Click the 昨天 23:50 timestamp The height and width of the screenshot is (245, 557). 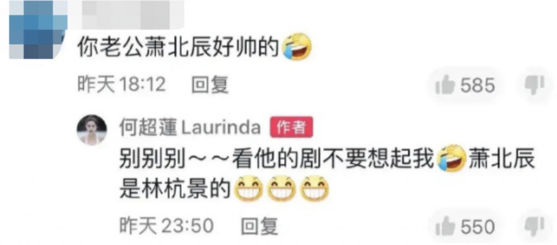coord(166,225)
